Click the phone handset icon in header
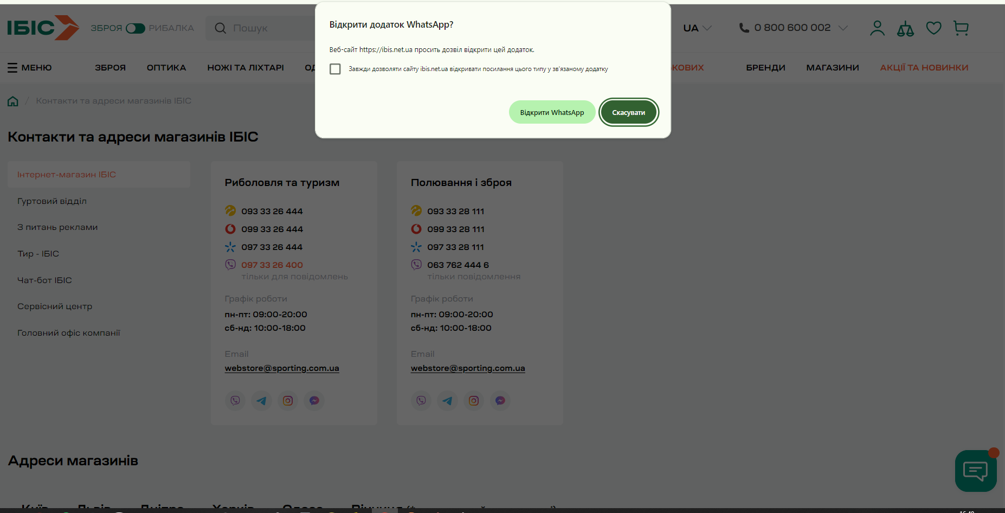The width and height of the screenshot is (1005, 513). 744,28
